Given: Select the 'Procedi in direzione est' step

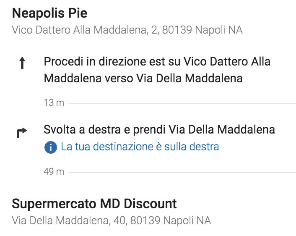Looking at the screenshot, I should click(157, 70).
